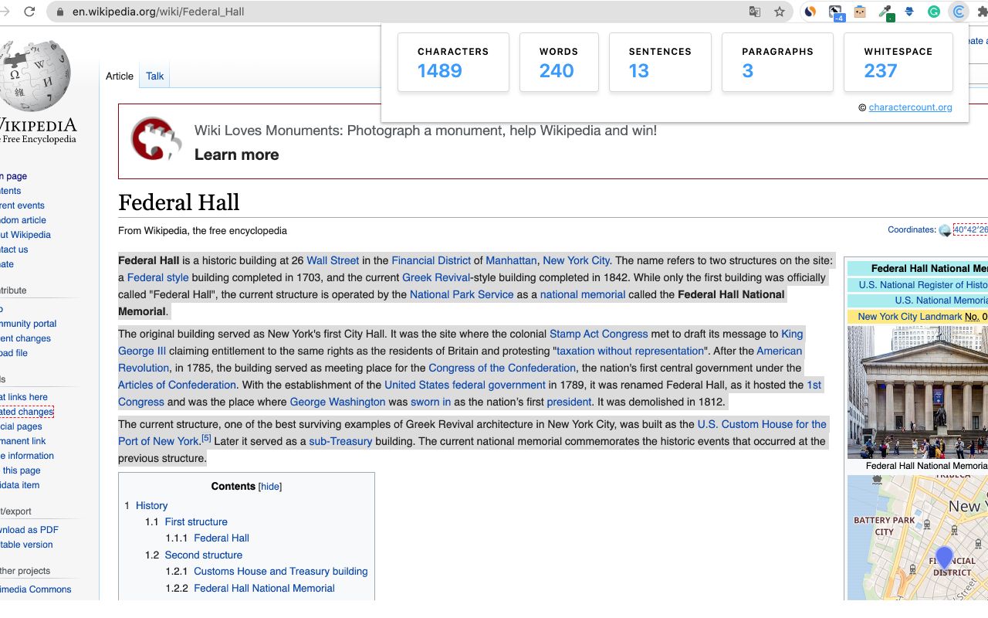The image size is (988, 618).
Task: Click the footnote [5] reference
Action: (x=206, y=439)
